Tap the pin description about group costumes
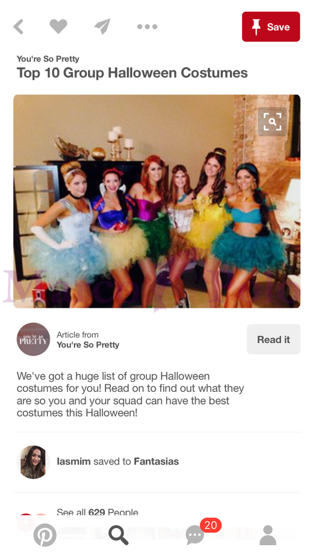 [x=130, y=394]
